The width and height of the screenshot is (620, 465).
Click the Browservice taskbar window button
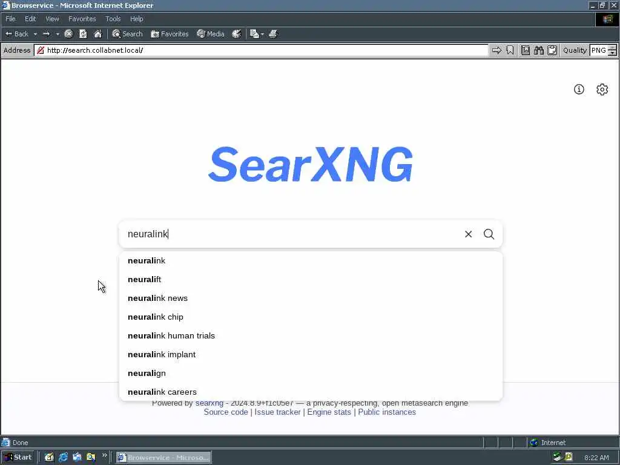click(163, 458)
